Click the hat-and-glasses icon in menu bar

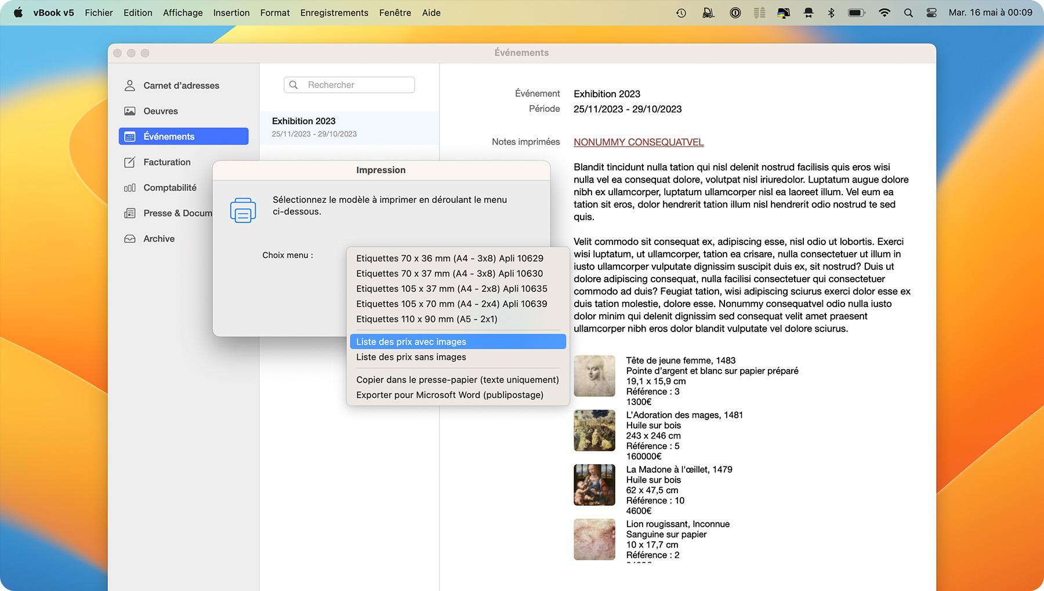point(809,13)
